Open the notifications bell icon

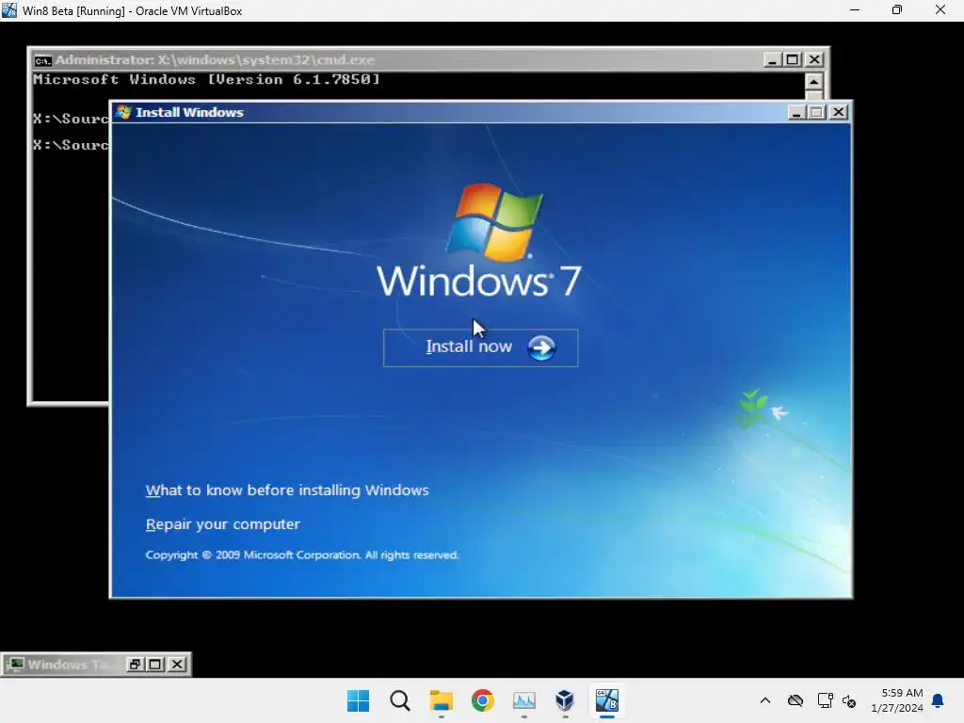[938, 700]
